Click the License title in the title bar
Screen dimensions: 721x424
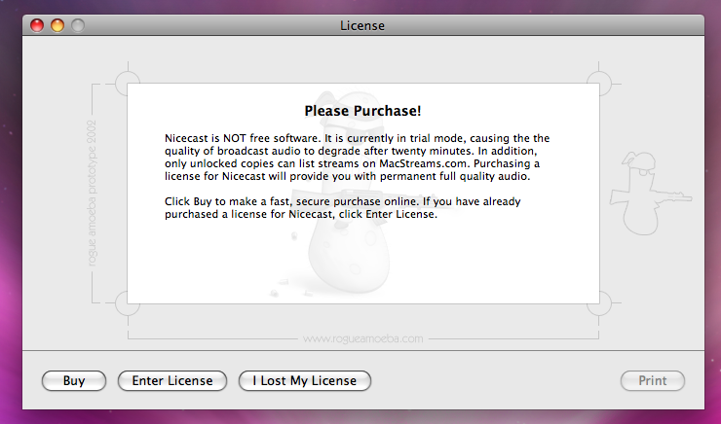pos(362,25)
